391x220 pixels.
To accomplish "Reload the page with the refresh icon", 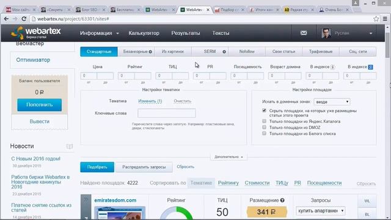I will [x=24, y=19].
